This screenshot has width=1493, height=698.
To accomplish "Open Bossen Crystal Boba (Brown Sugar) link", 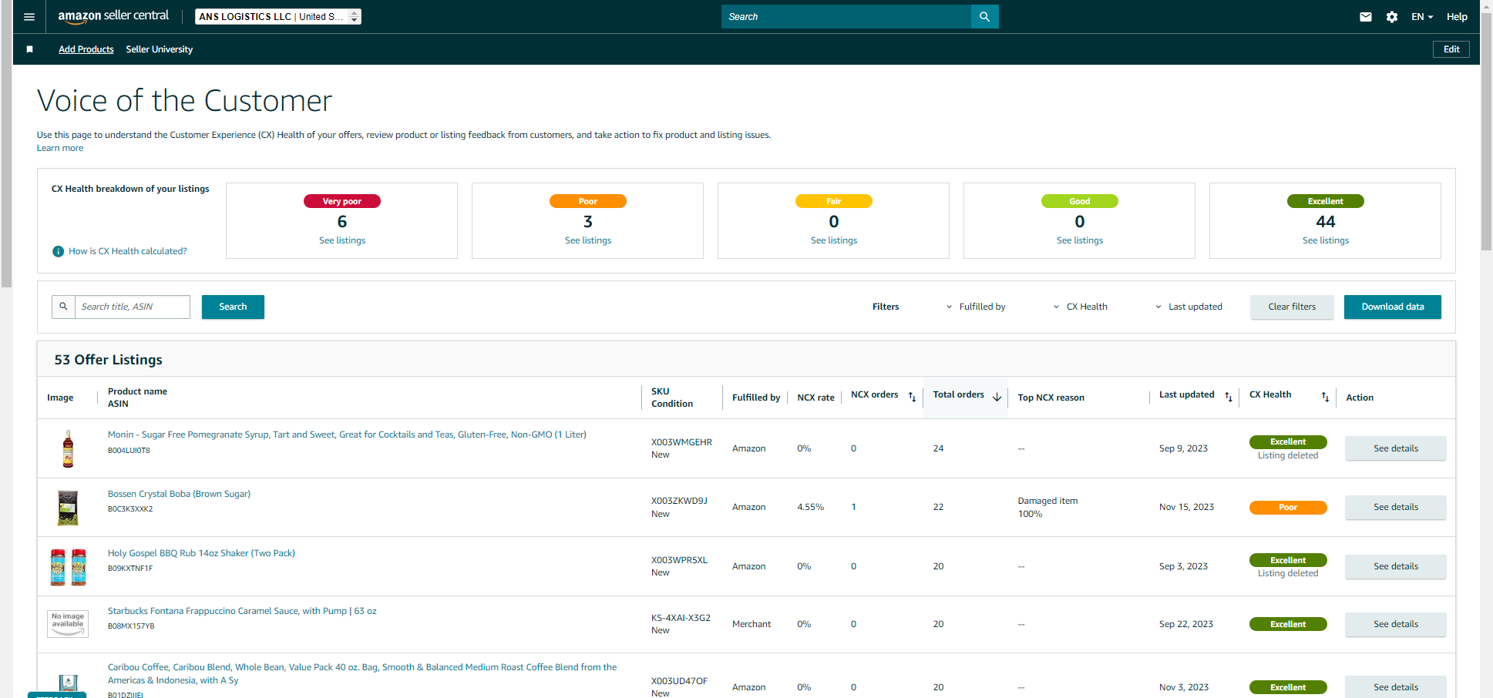I will [x=179, y=494].
